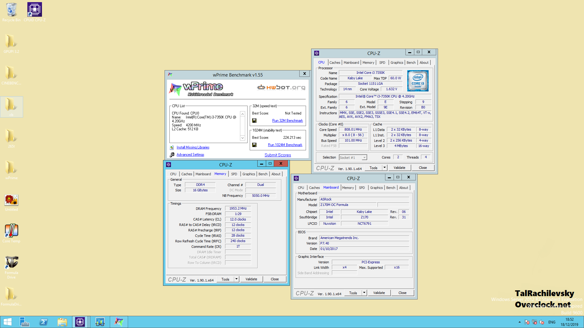Image resolution: width=584 pixels, height=328 pixels.
Task: Click the Install Missing Libraries icon
Action: tap(172, 147)
